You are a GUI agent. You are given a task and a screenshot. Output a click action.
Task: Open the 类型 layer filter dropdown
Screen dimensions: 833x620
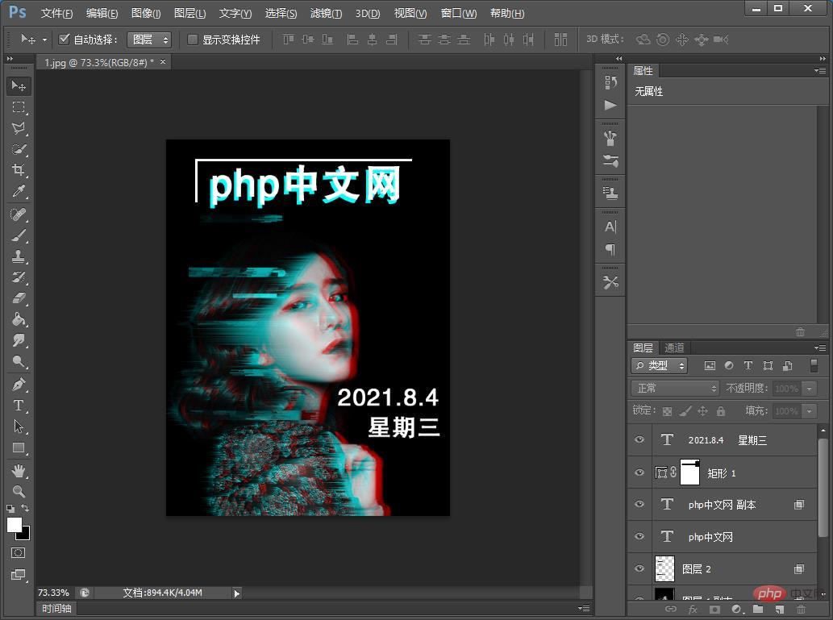pyautogui.click(x=660, y=365)
